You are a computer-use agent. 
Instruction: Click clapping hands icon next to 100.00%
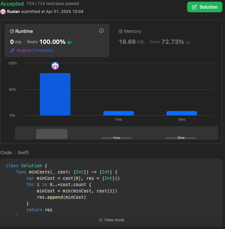[x=69, y=42]
